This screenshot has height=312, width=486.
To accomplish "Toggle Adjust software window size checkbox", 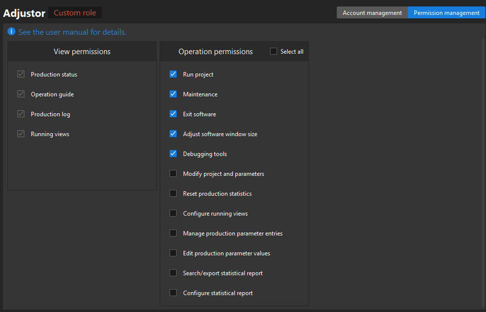I will (173, 134).
